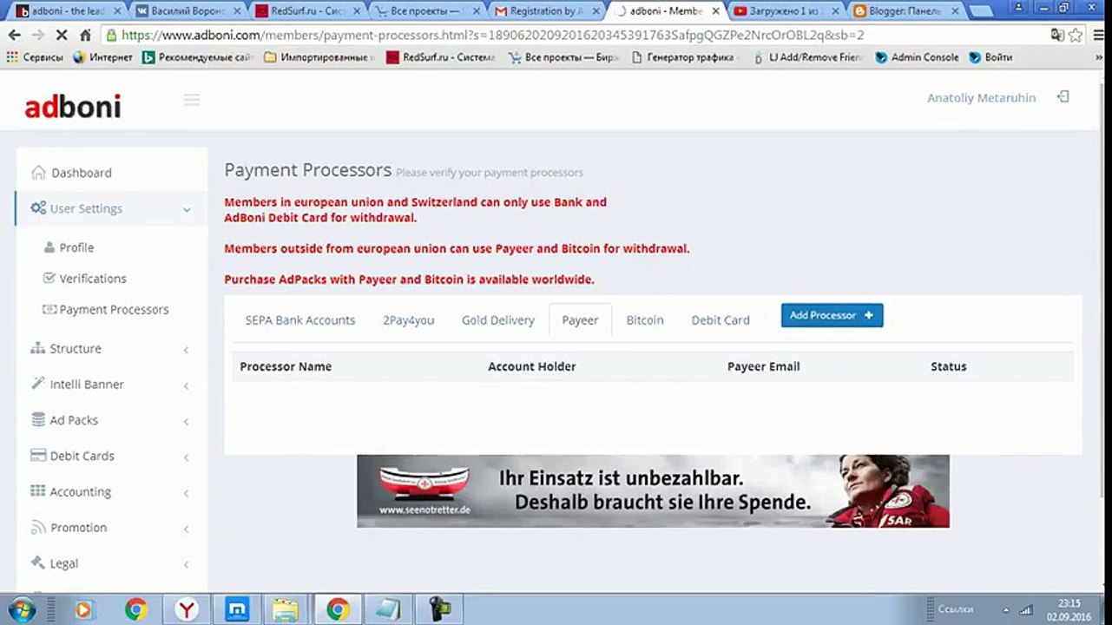Expand the Accounting section chevron

click(187, 493)
